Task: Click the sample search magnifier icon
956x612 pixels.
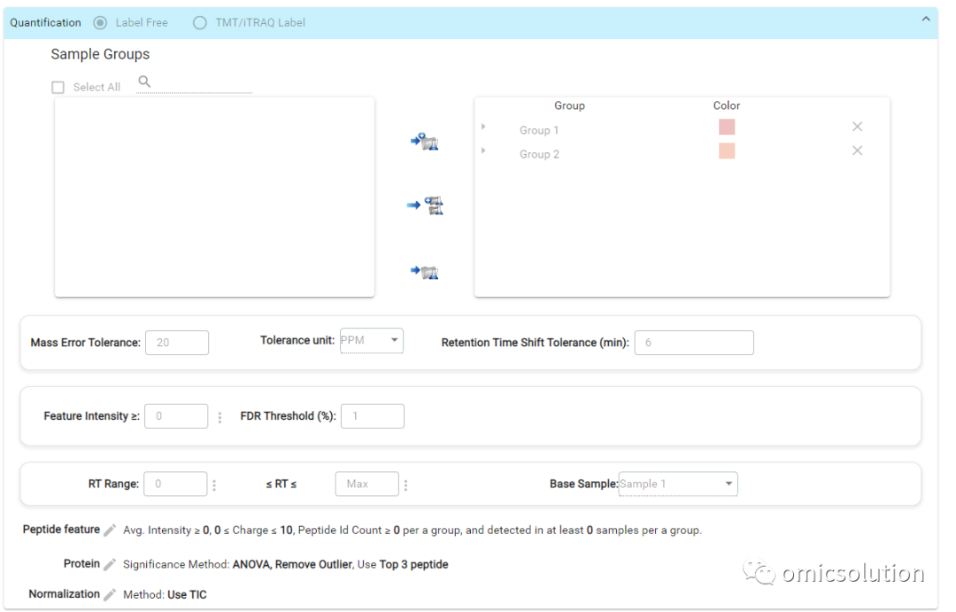Action: (144, 81)
